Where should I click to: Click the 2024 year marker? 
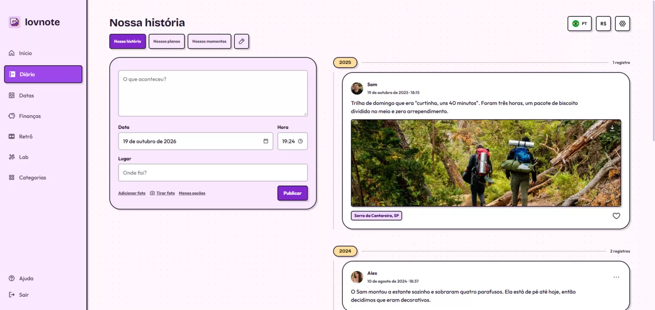point(345,251)
